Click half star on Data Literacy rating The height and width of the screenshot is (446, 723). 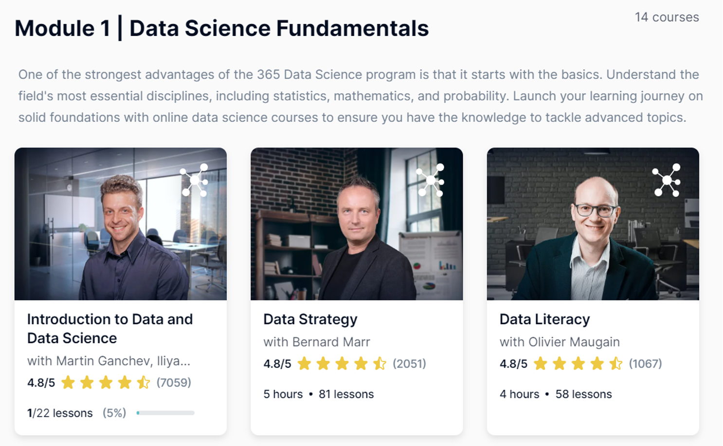[x=615, y=364]
